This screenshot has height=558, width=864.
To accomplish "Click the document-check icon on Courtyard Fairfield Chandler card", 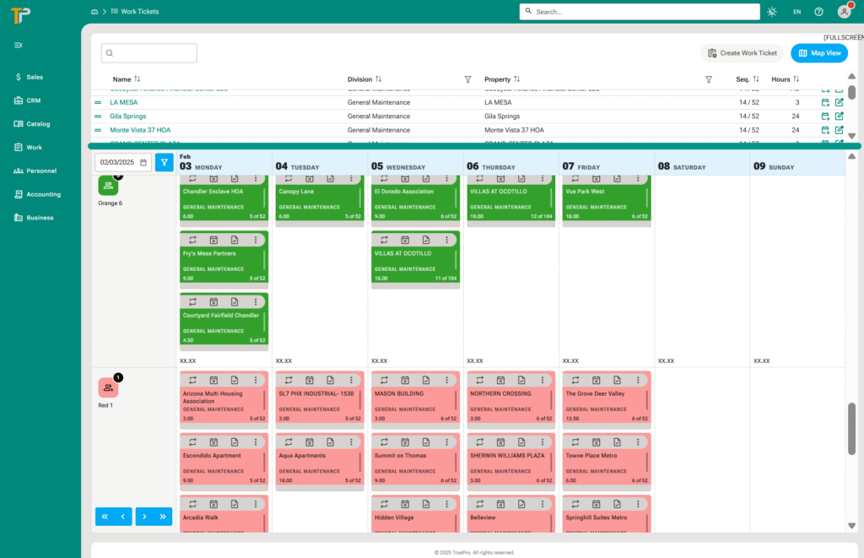I will pyautogui.click(x=235, y=301).
